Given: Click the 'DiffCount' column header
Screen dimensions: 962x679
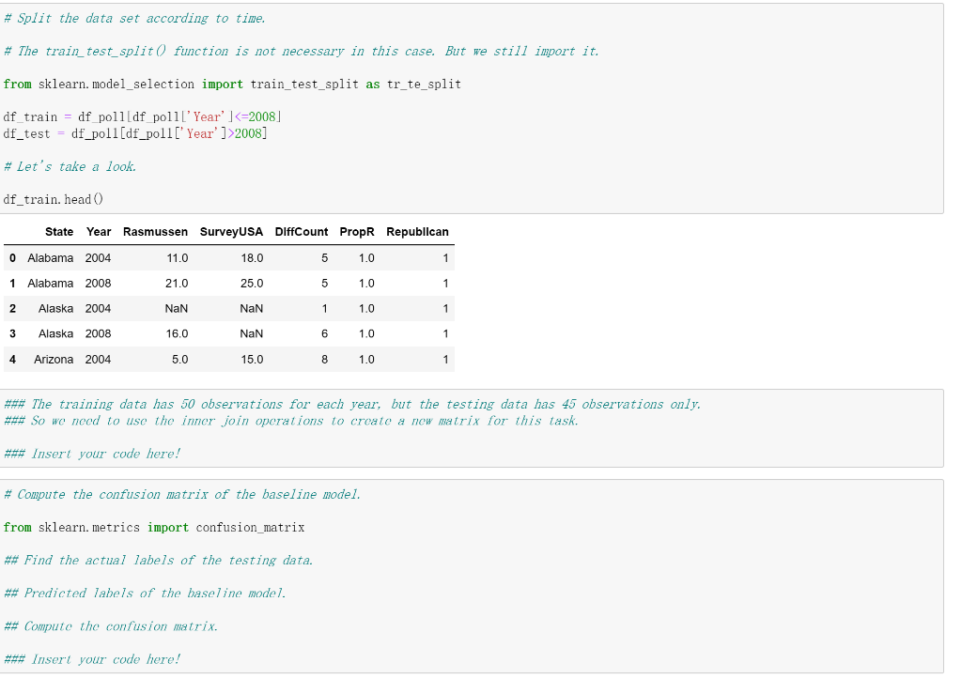Looking at the screenshot, I should tap(301, 231).
